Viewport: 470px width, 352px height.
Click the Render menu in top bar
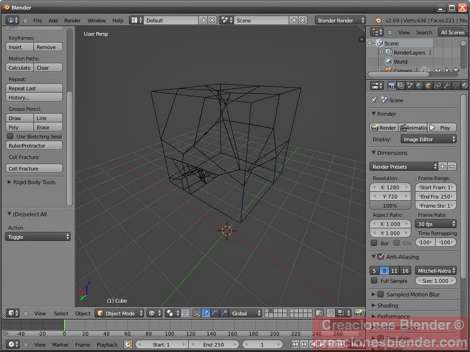click(72, 21)
